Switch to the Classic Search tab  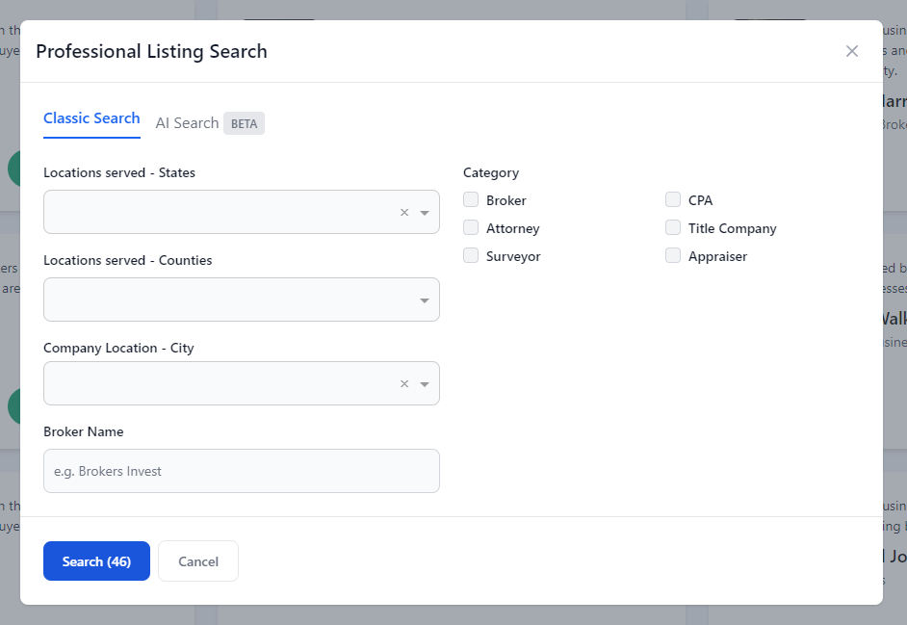point(91,118)
